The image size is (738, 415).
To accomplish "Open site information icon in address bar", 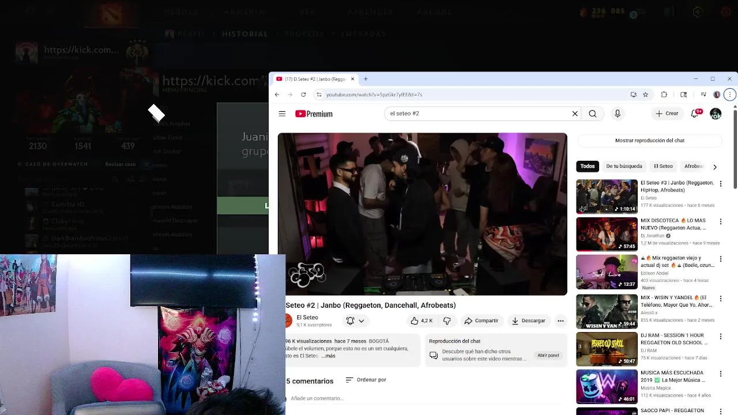I will [319, 95].
